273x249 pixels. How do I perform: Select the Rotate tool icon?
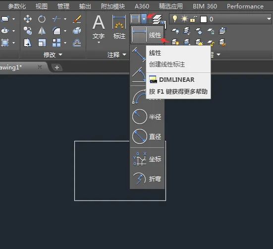click(x=42, y=19)
